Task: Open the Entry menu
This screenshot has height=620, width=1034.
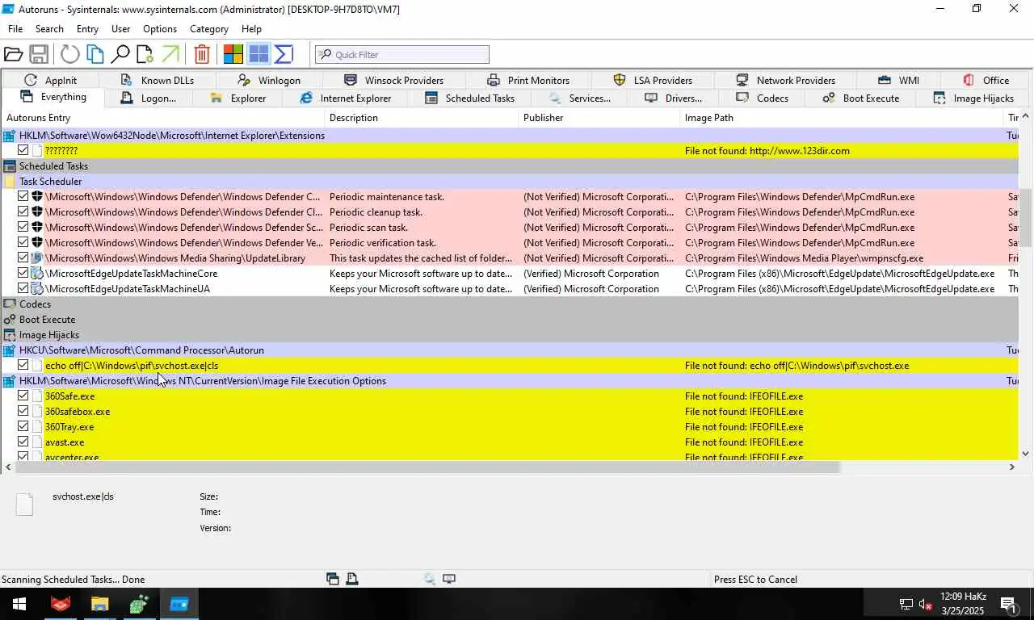Action: click(x=87, y=28)
